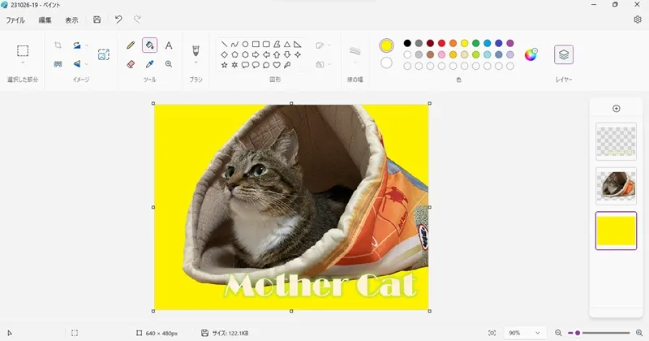649x341 pixels.
Task: Select Color 2 white background circle
Action: pyautogui.click(x=386, y=63)
